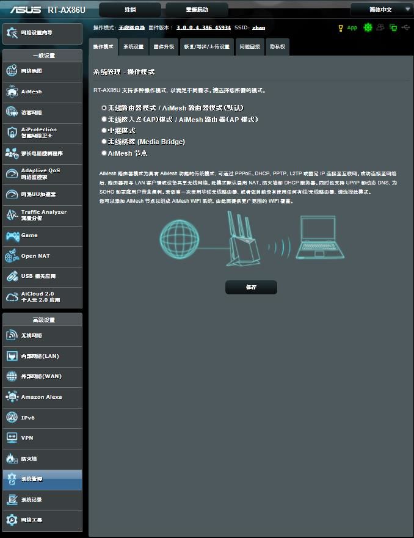
Task: Switch to the 系统设置 tab
Action: tap(134, 46)
